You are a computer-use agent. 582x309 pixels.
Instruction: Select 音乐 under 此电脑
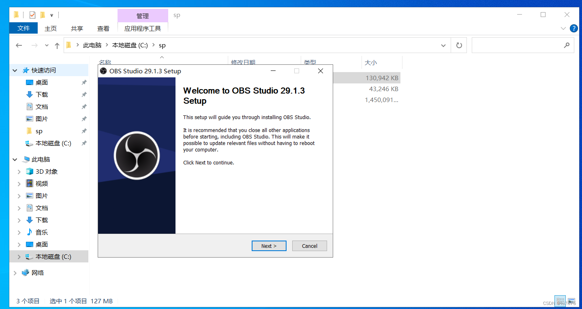pos(42,232)
